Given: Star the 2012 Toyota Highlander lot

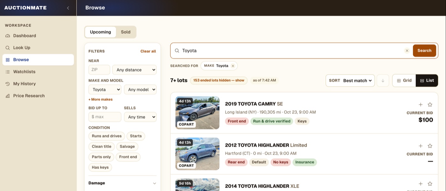Looking at the screenshot, I should click(x=430, y=146).
